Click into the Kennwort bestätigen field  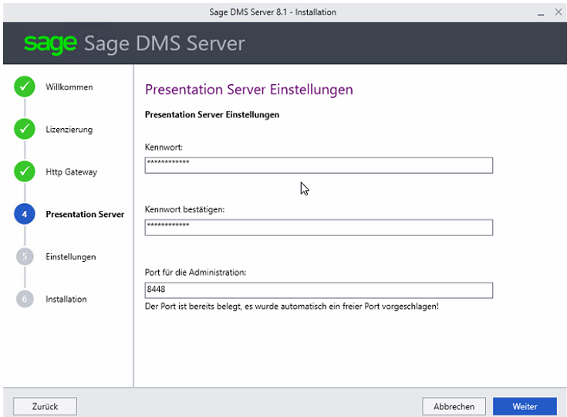pos(318,227)
